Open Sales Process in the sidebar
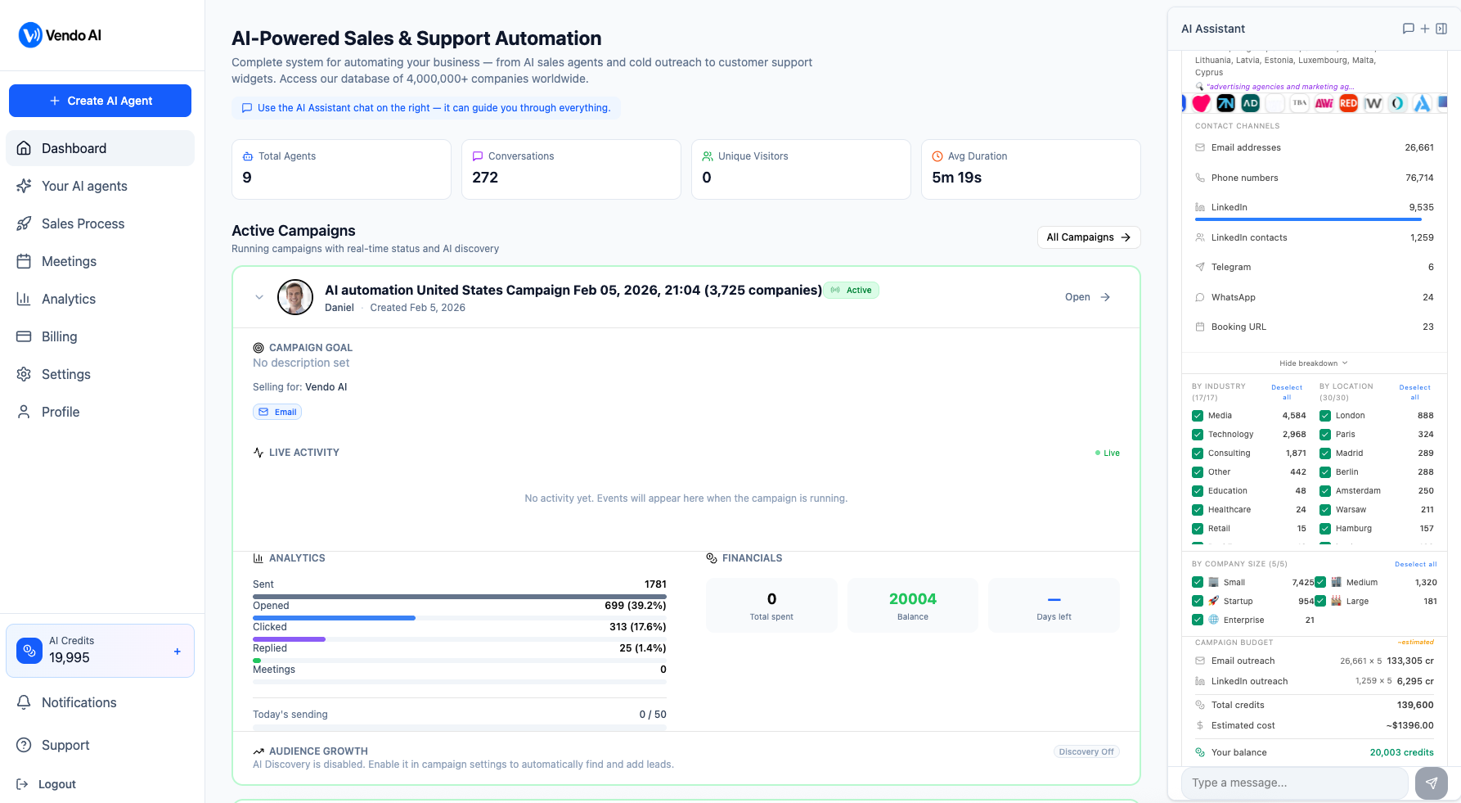Screen dimensions: 1461x803 click(83, 223)
